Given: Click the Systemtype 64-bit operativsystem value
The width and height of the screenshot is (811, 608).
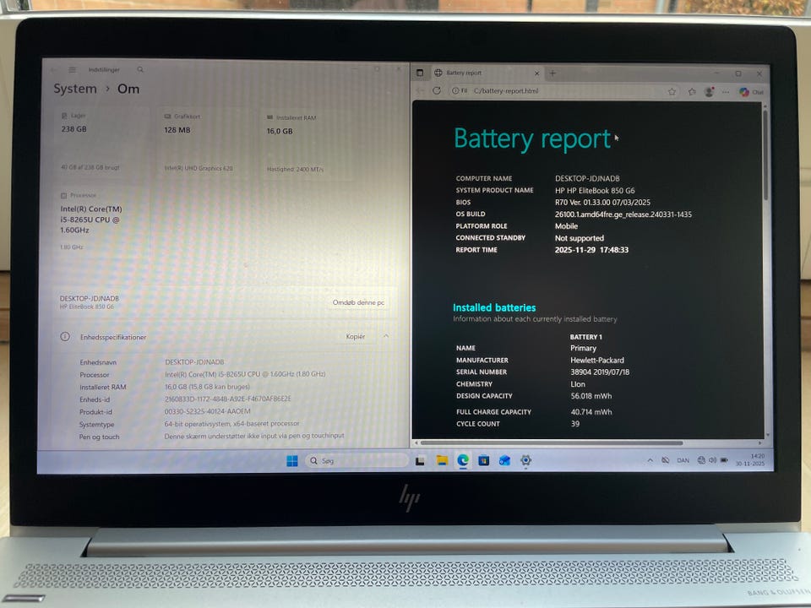Looking at the screenshot, I should pyautogui.click(x=231, y=423).
